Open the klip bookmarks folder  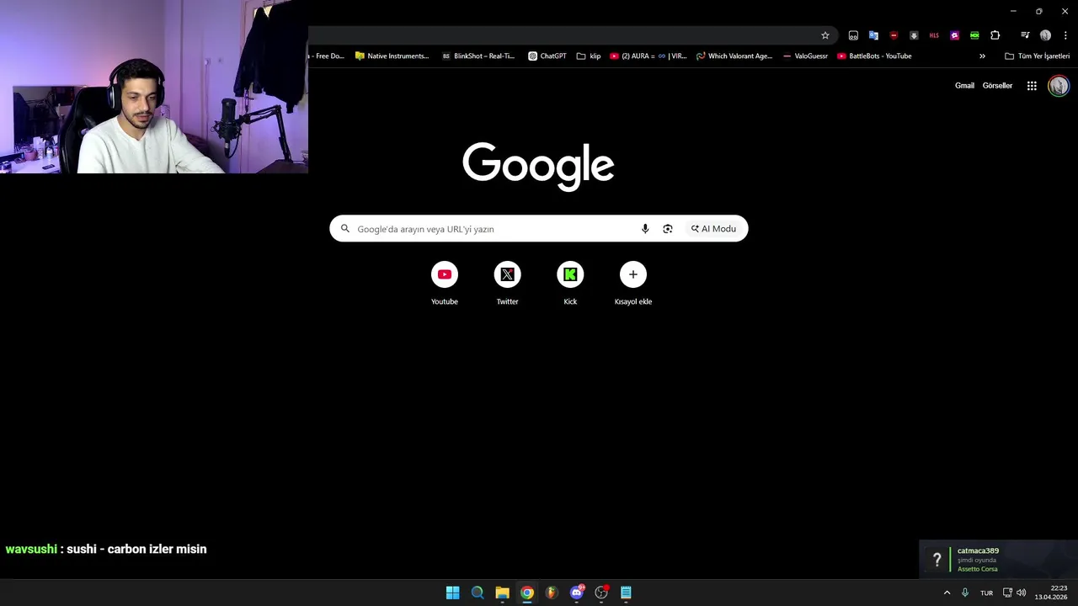[589, 56]
